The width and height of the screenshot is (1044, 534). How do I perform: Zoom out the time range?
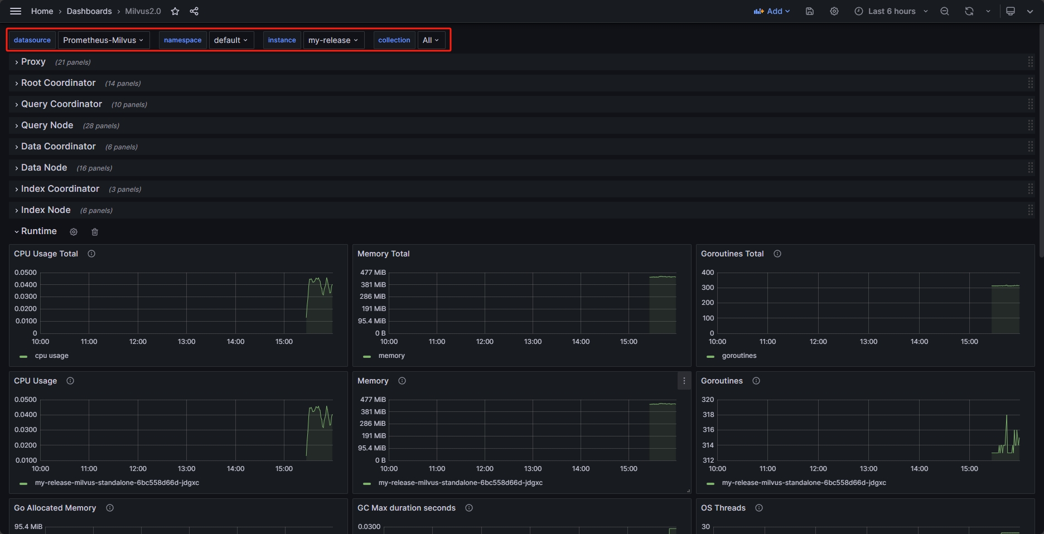tap(945, 11)
